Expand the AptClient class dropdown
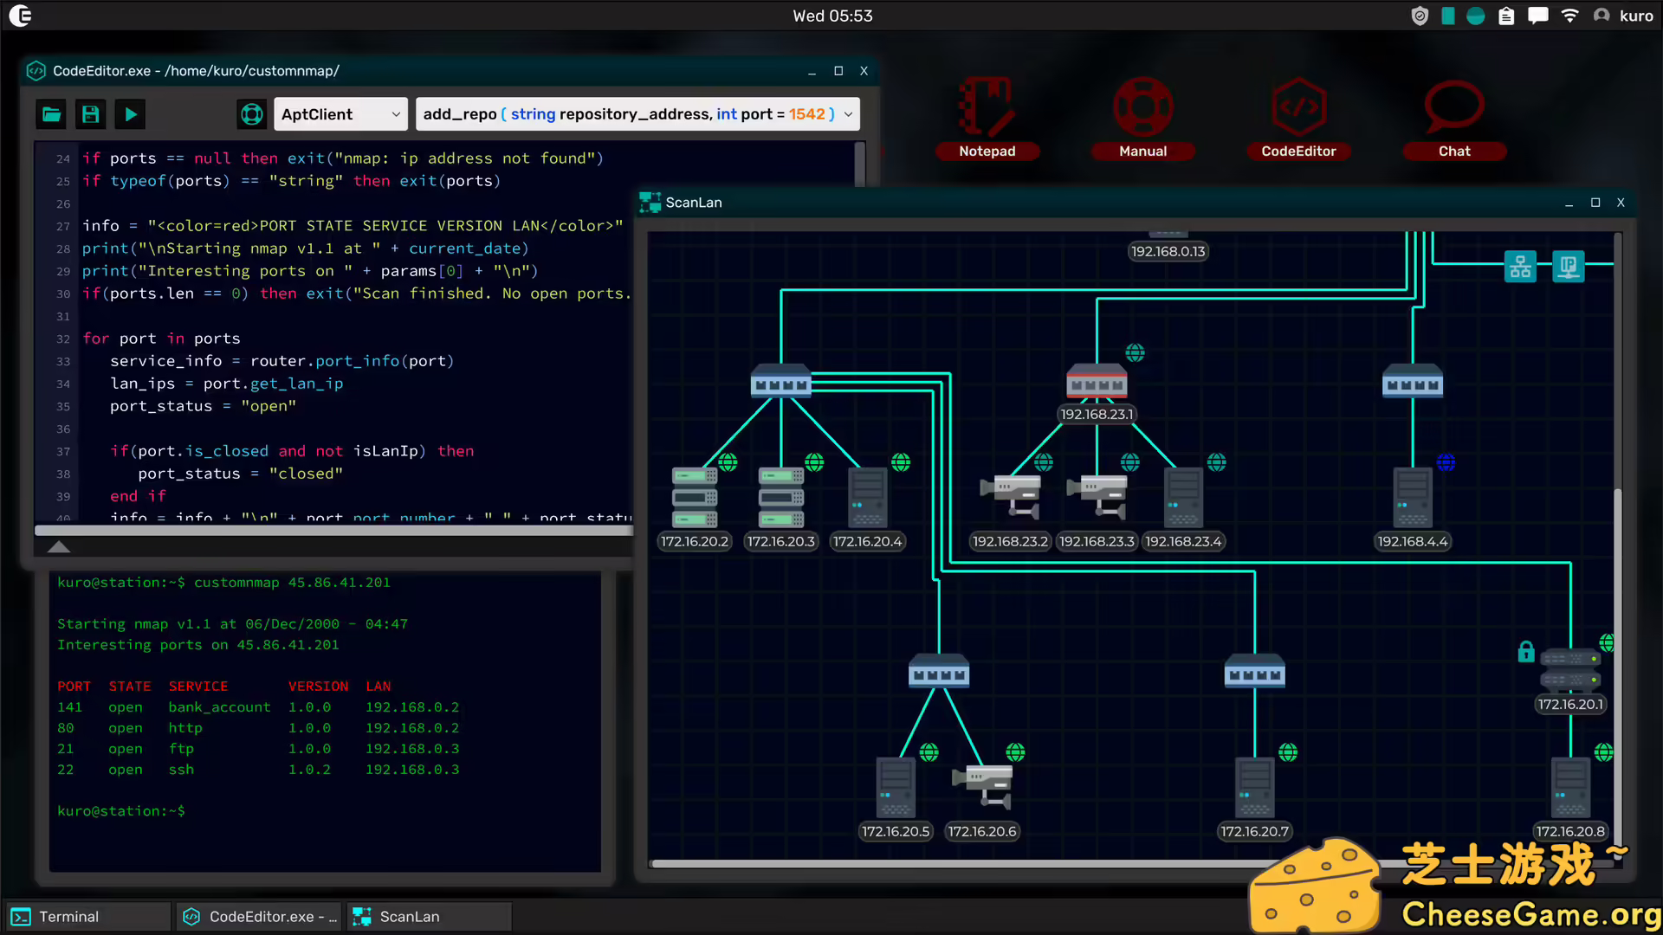1663x935 pixels. [x=340, y=114]
